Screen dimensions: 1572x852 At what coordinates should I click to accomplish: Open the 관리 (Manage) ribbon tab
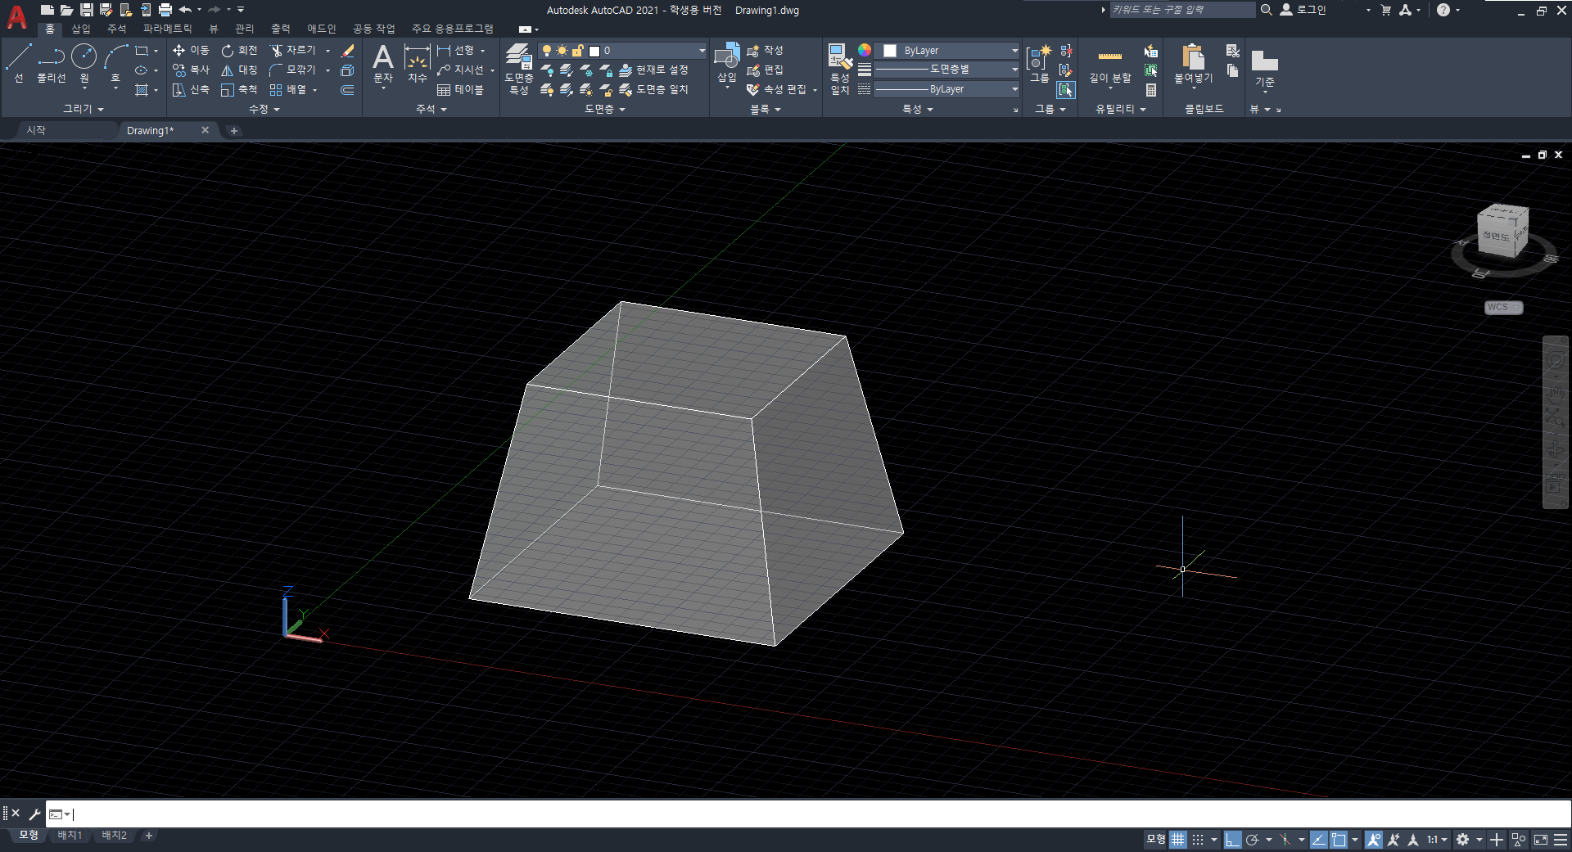[245, 29]
